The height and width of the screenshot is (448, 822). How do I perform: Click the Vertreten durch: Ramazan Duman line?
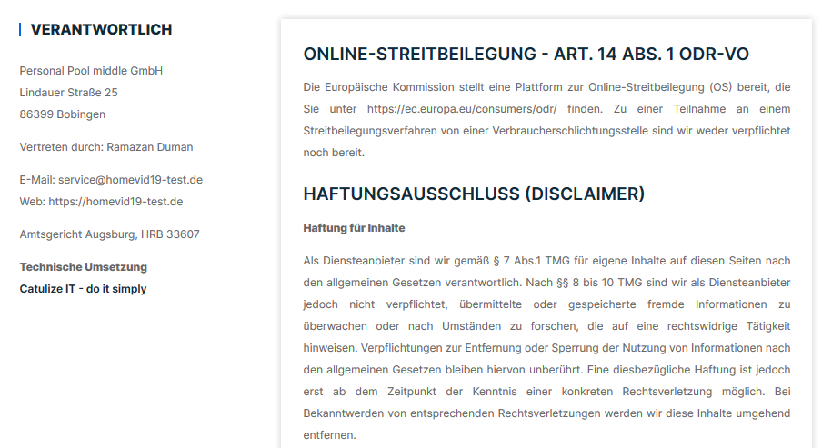105,147
